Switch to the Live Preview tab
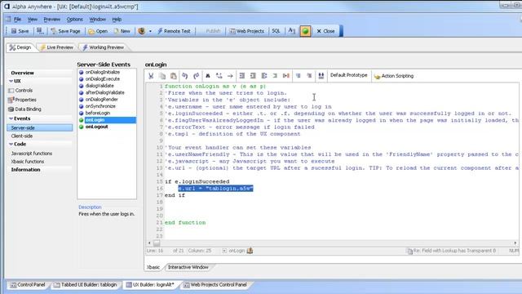This screenshot has width=522, height=294. [56, 47]
